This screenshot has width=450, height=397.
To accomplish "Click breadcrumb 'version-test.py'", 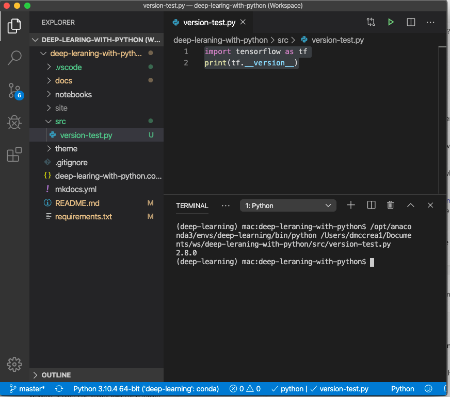I will pyautogui.click(x=332, y=40).
